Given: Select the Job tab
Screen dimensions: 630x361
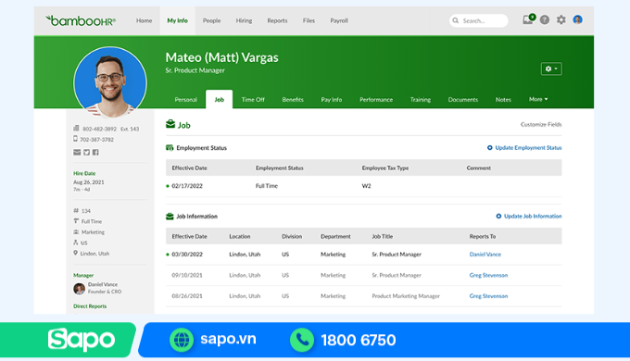Looking at the screenshot, I should coord(219,99).
